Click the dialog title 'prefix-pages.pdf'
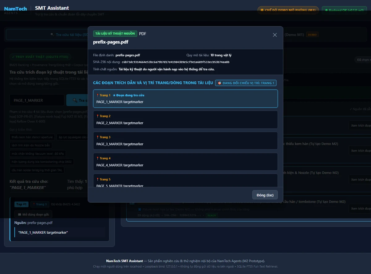This screenshot has height=274, width=371. click(x=111, y=42)
